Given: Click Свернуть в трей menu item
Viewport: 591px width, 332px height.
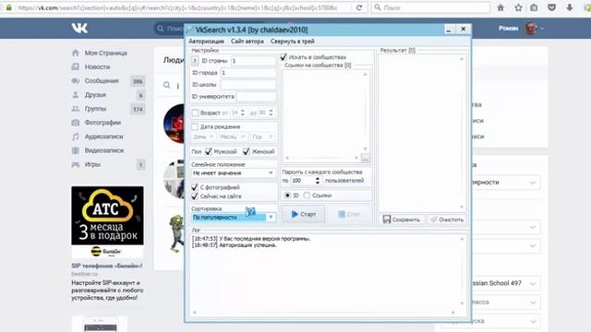Looking at the screenshot, I should click(x=293, y=41).
